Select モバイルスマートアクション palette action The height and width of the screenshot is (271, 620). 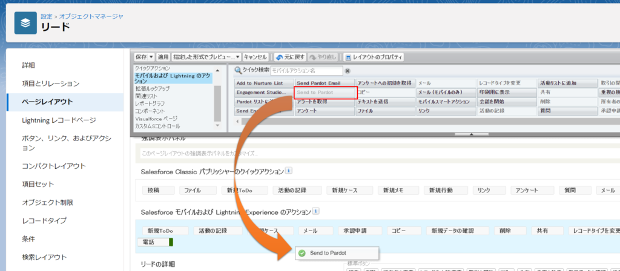point(446,102)
